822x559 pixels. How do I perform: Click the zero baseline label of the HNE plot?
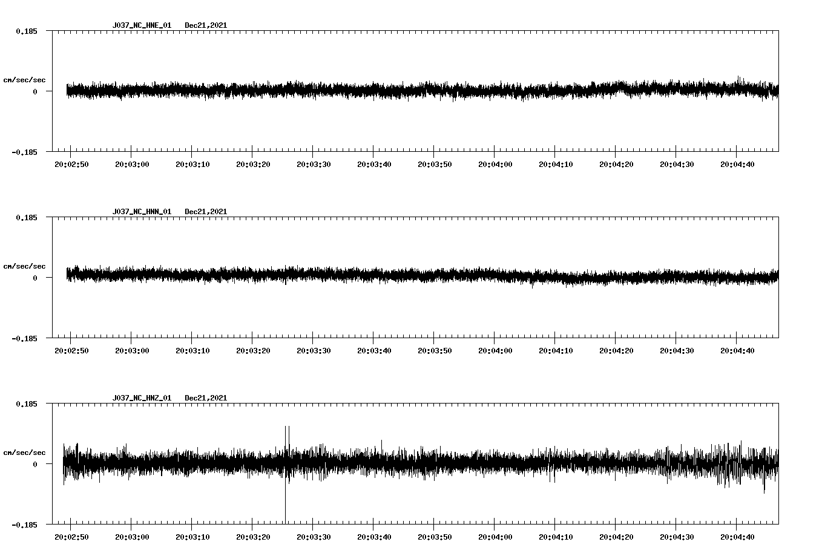click(x=35, y=92)
